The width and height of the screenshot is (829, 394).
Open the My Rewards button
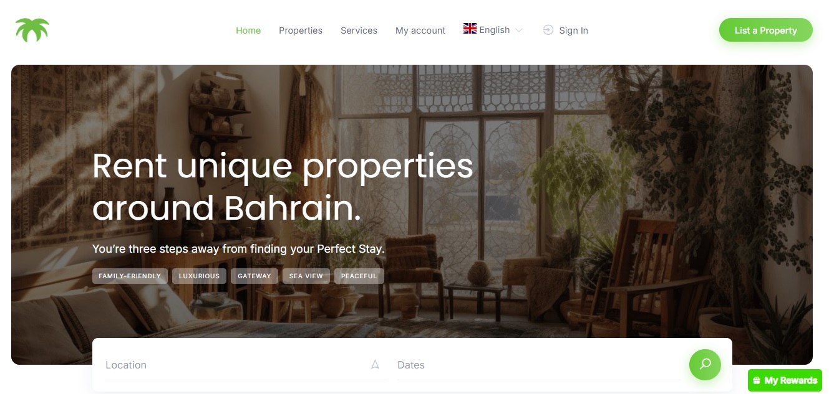tap(785, 380)
